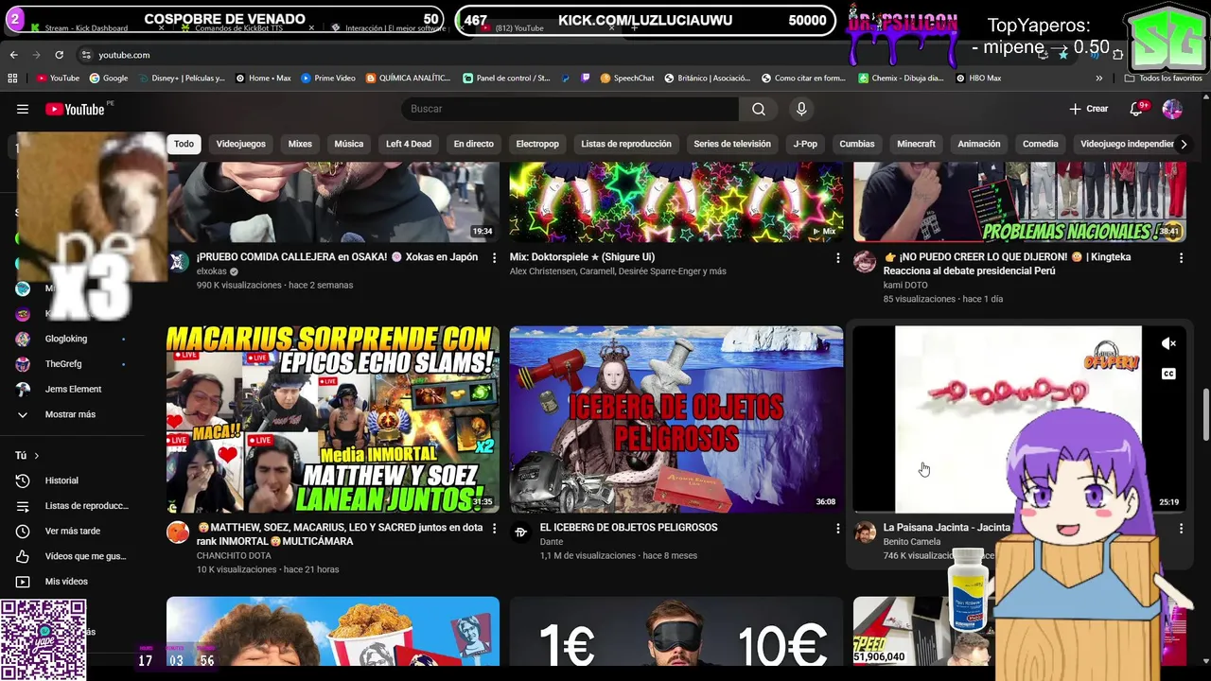The image size is (1211, 681).
Task: Select the Series de televisión chip
Action: point(732,144)
